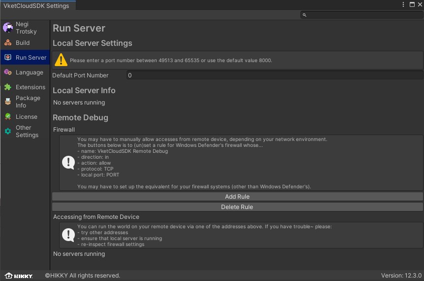Screen dimensions: 424x281
Task: Click the Build blocks icon
Action: (x=8, y=42)
